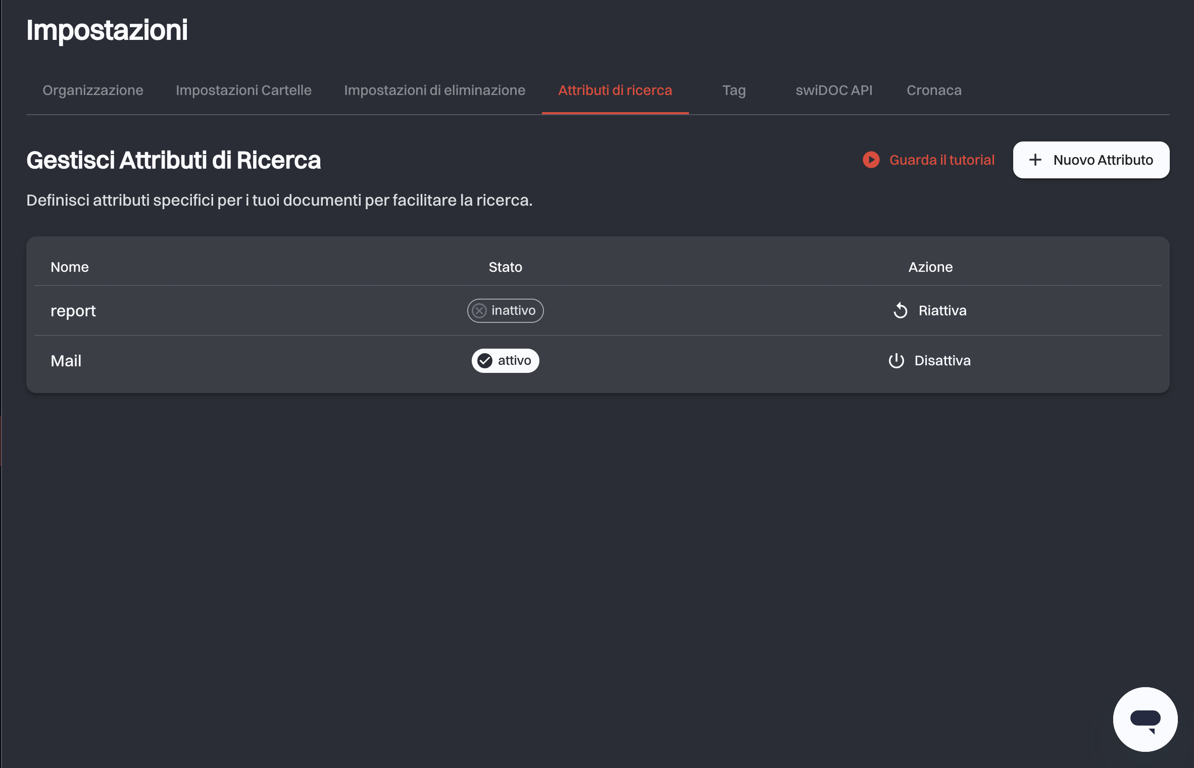Click the checkmark icon in attivo badge
1194x768 pixels.
(x=485, y=360)
